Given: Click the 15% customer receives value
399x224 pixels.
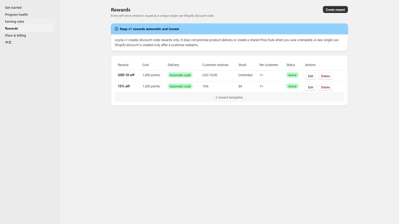Looking at the screenshot, I should point(205,86).
